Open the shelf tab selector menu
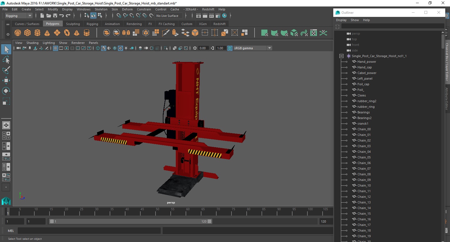450x242 pixels. click(x=8, y=24)
